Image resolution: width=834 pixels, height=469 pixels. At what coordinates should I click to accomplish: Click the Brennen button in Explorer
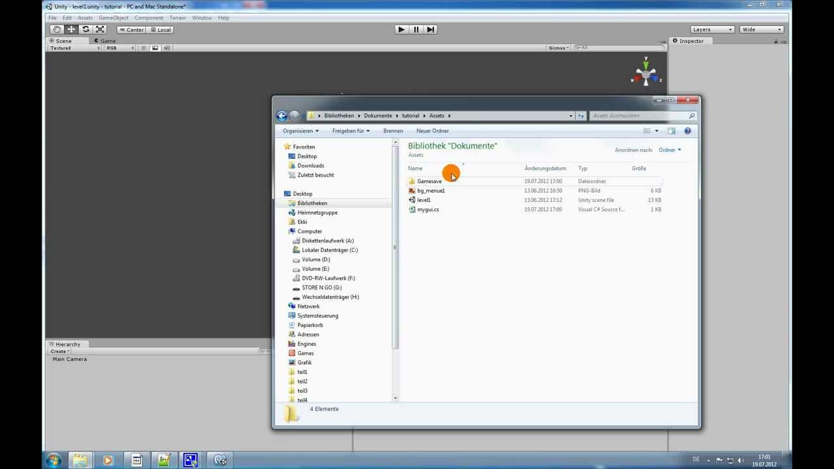pos(393,131)
